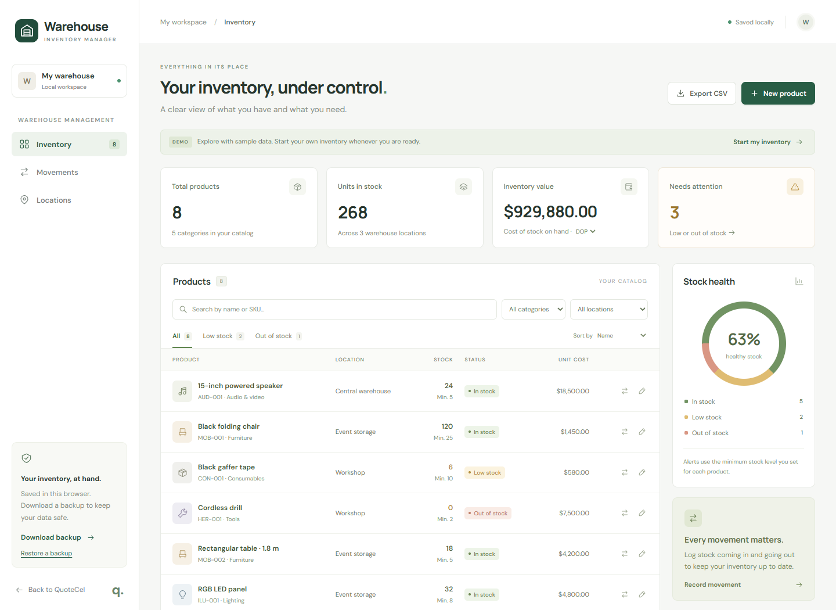
Task: Focus the Search by name or SKU field
Action: tap(334, 309)
